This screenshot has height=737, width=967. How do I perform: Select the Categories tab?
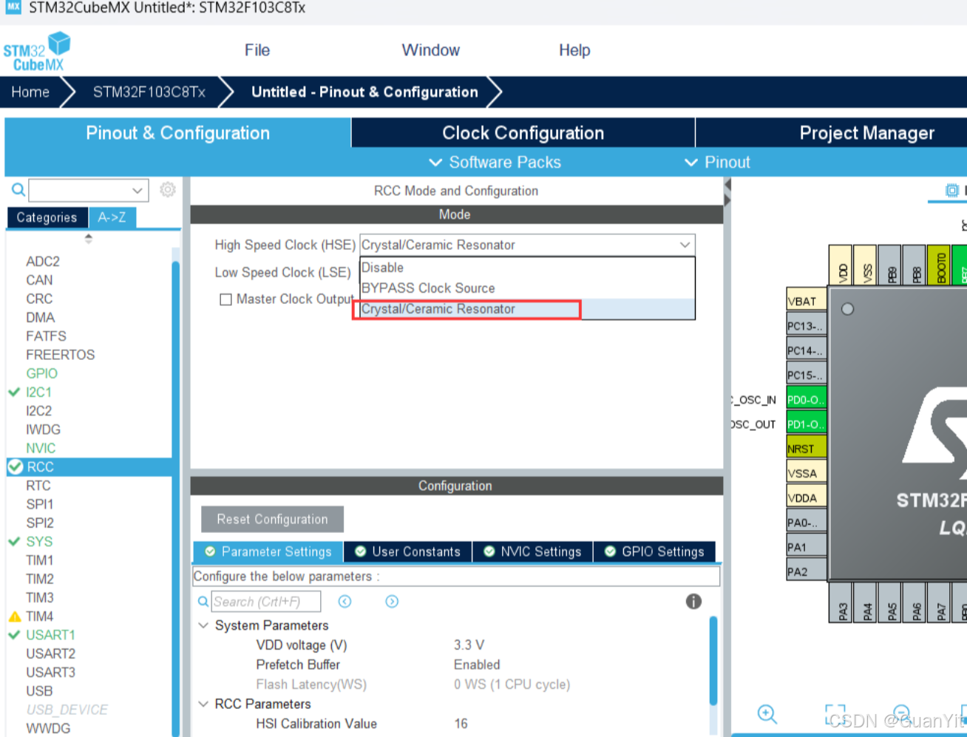[47, 217]
